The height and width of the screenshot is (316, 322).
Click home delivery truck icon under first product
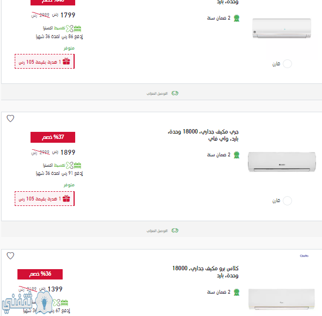pos(175,93)
